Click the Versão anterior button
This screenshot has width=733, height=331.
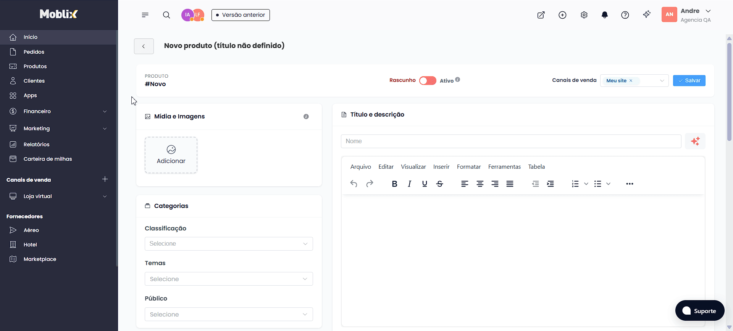241,15
